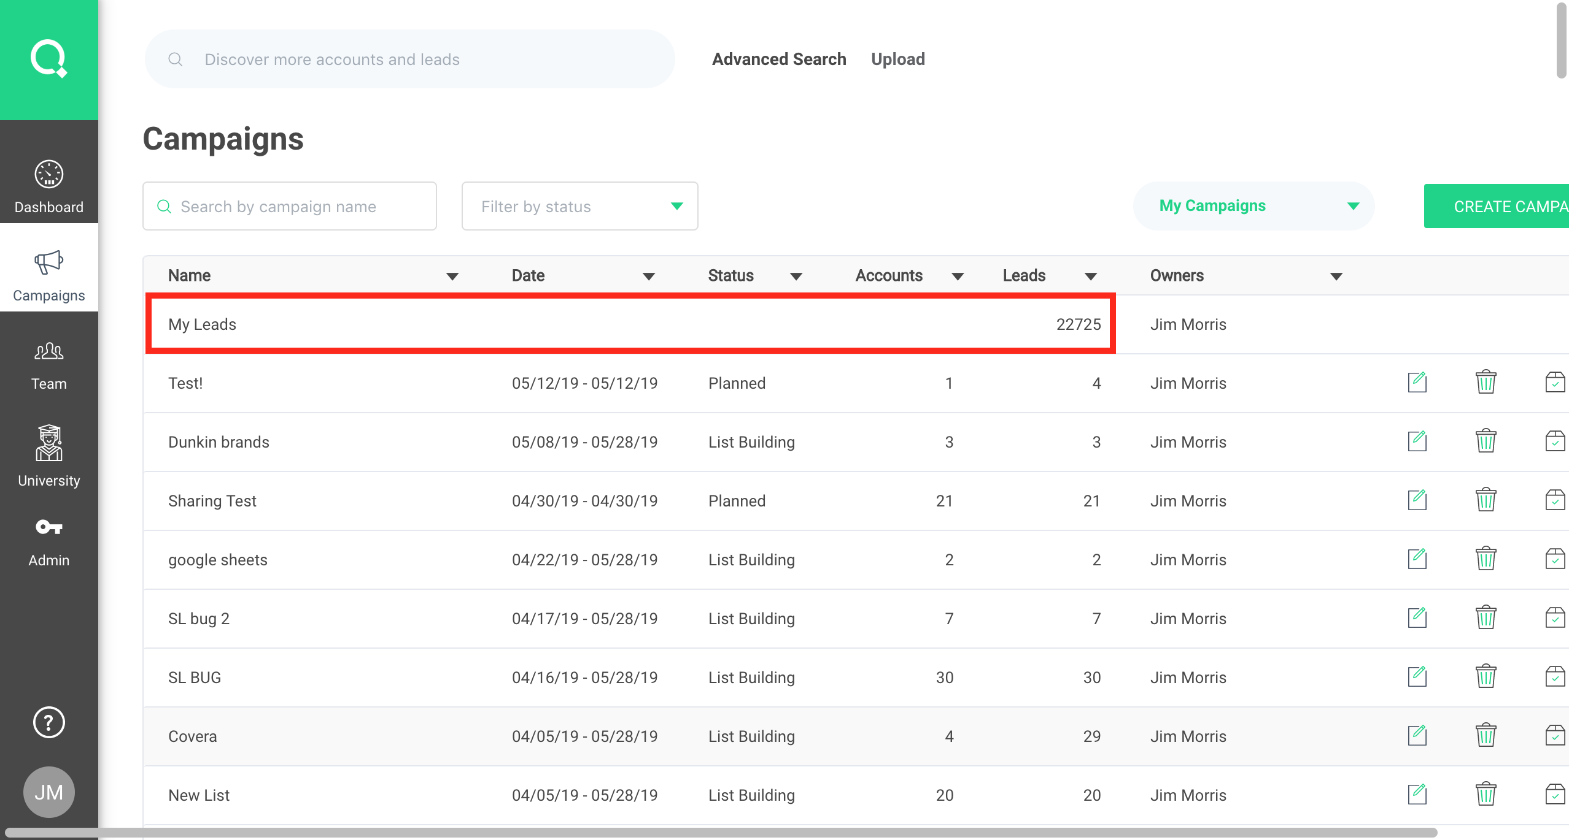Image resolution: width=1569 pixels, height=840 pixels.
Task: Delete the Dunkin brands campaign via trash icon
Action: point(1486,441)
